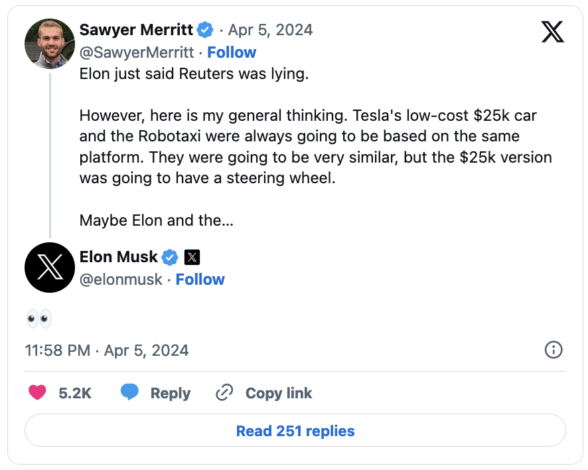Screen dimensions: 588x470
Task: Follow @SawyerMerritt
Action: point(232,52)
